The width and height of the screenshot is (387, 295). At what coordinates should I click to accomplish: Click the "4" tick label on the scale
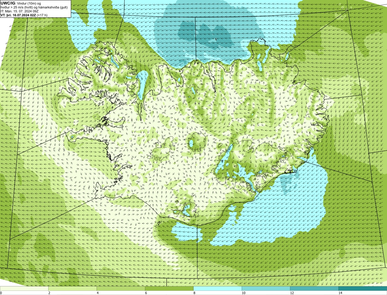coord(98,293)
